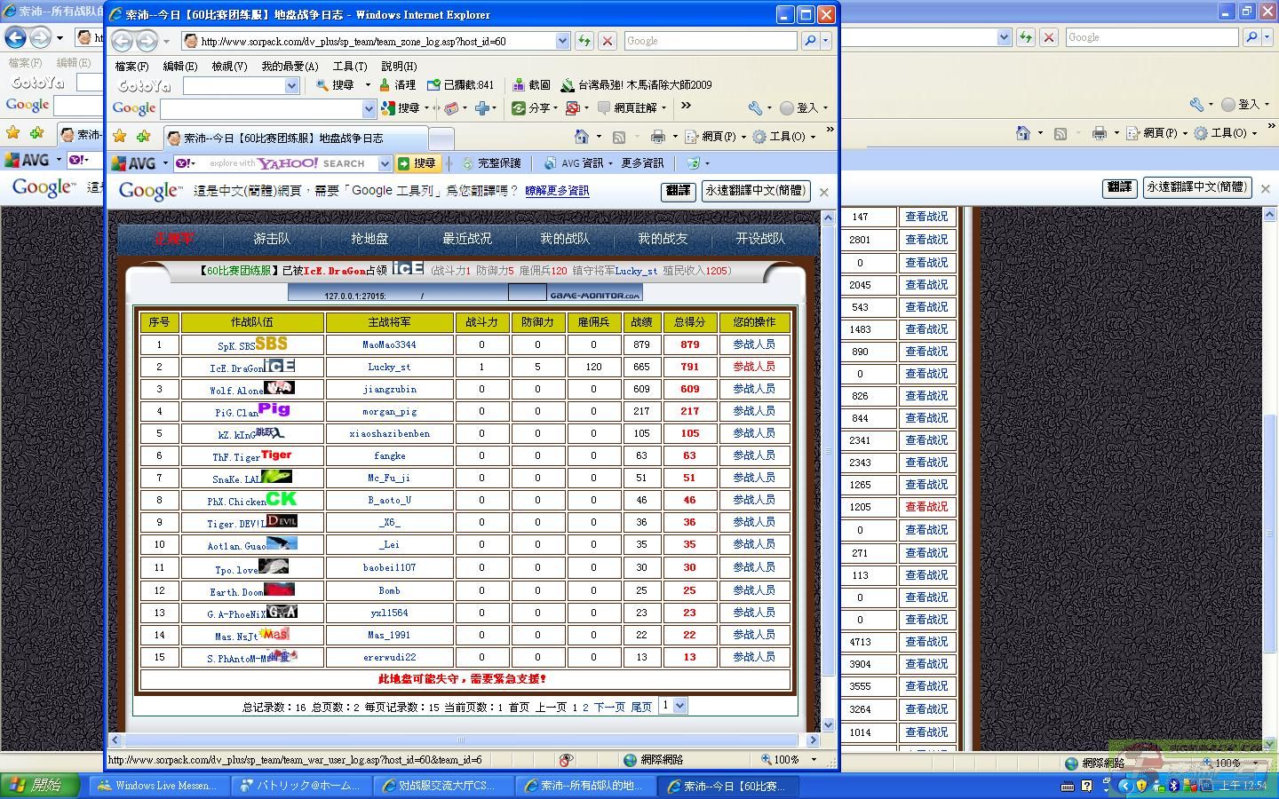The height and width of the screenshot is (799, 1279).
Task: Click the favorites star icon
Action: 120,137
